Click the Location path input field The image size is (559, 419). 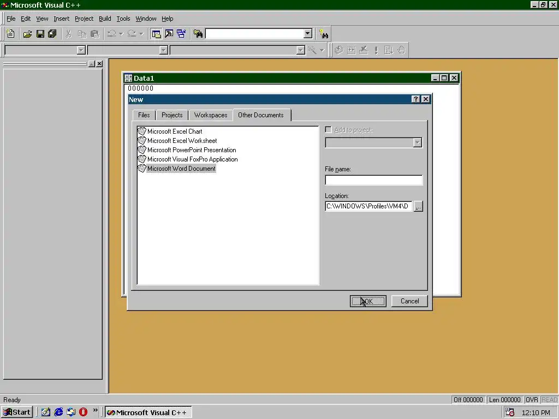(368, 206)
